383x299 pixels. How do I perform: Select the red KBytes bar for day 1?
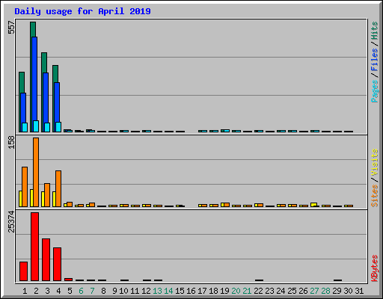click(x=23, y=271)
